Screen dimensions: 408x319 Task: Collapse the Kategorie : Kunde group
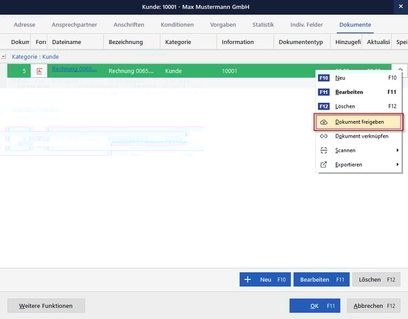coord(4,56)
